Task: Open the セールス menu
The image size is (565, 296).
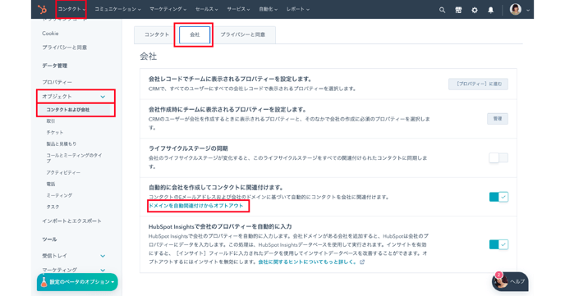Action: 206,9
